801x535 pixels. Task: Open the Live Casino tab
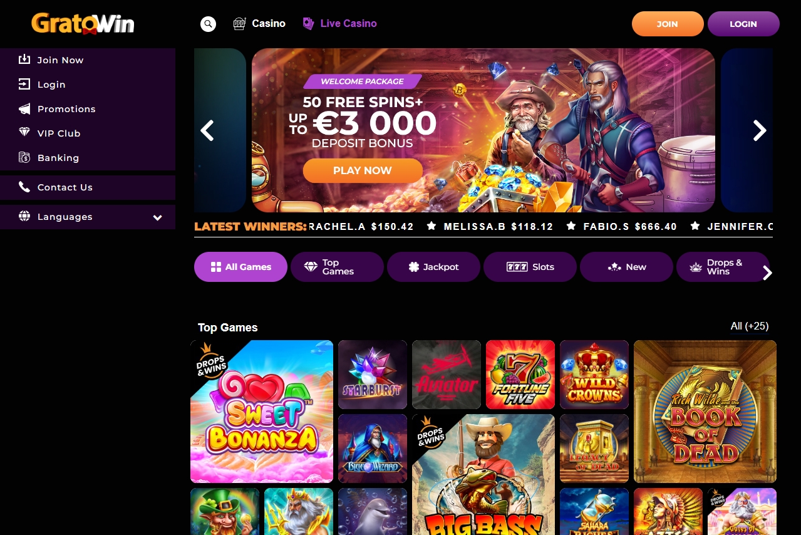click(x=340, y=24)
